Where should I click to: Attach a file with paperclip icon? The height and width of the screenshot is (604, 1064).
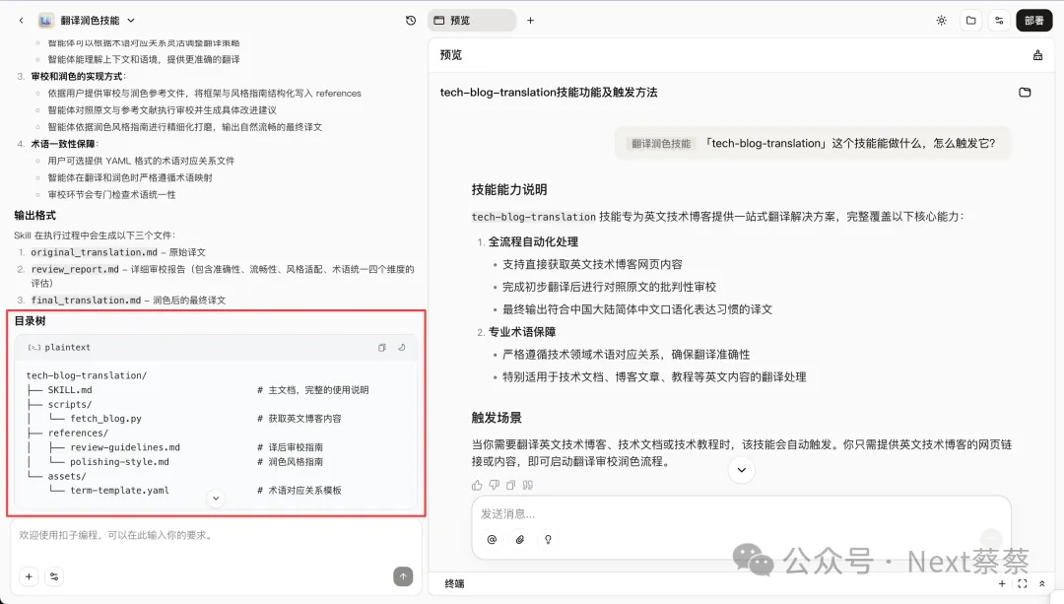click(520, 539)
